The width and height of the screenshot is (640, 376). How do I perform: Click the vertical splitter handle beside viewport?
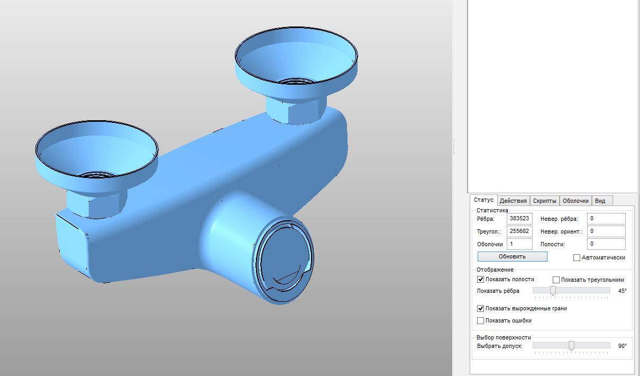(x=454, y=147)
